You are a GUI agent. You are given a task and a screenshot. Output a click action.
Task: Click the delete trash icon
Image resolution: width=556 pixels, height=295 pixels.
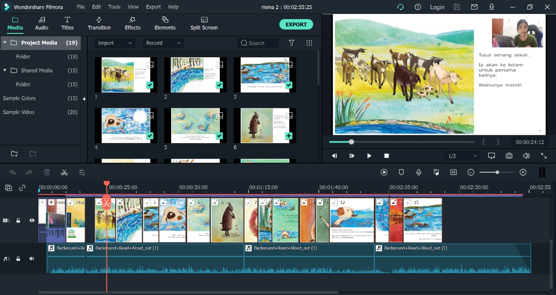(x=47, y=172)
